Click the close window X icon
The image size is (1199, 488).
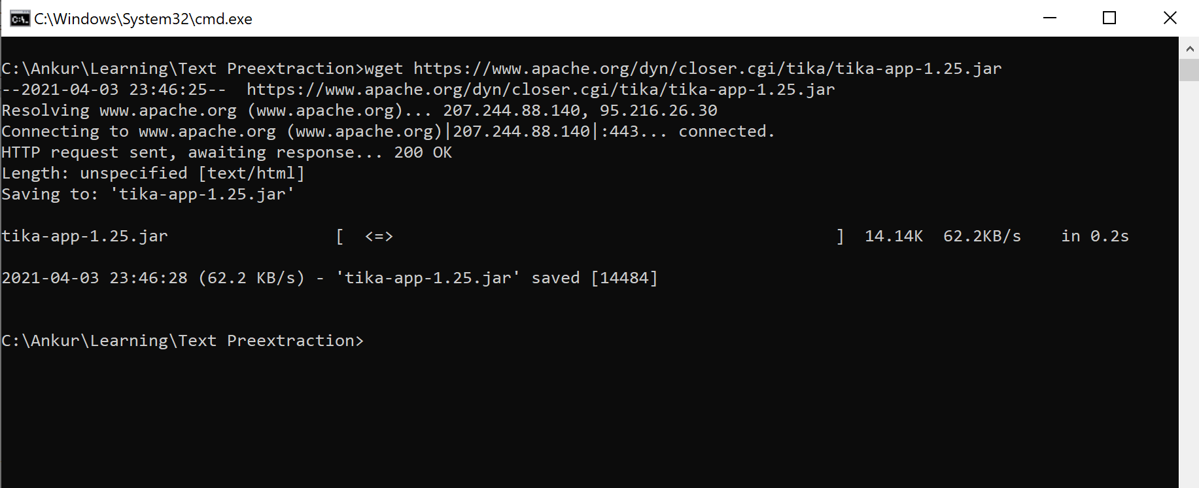pyautogui.click(x=1170, y=18)
